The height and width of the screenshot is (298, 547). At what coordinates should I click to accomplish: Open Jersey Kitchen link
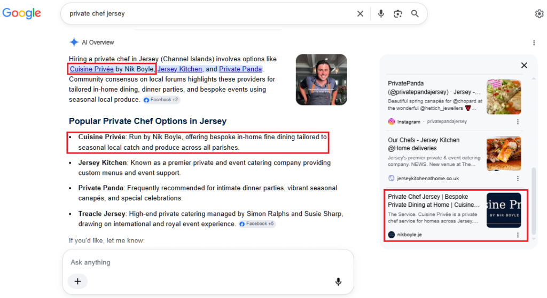[x=179, y=69]
